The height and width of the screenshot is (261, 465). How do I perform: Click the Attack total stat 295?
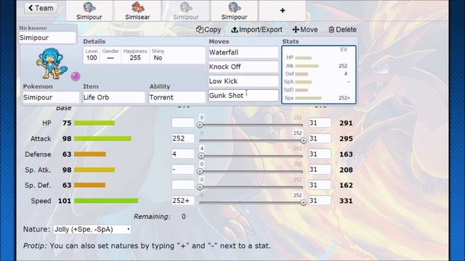[346, 138]
